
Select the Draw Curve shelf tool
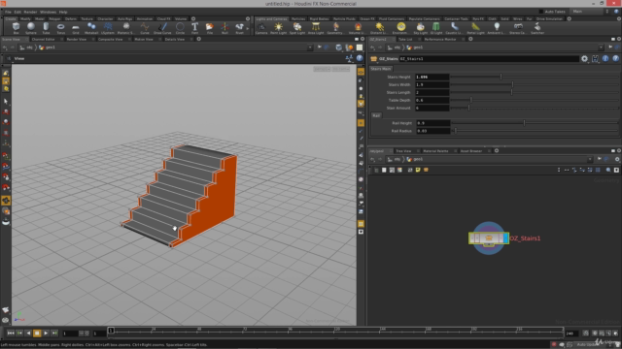pyautogui.click(x=162, y=28)
